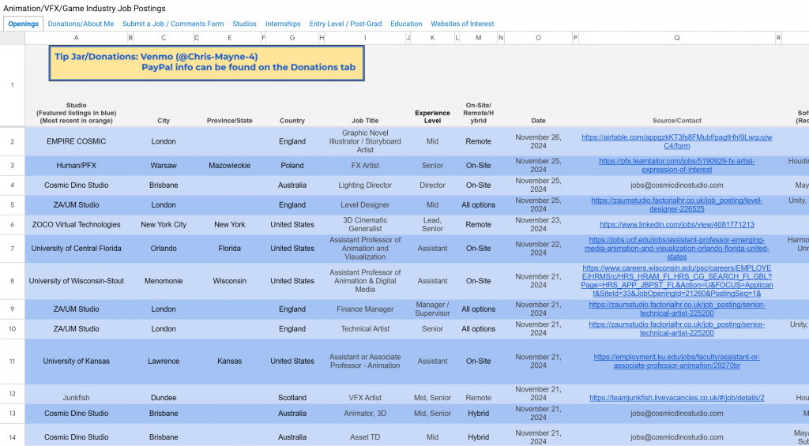The image size is (809, 446).
Task: Click the 'Animator, 3D' job title cell
Action: click(x=365, y=413)
